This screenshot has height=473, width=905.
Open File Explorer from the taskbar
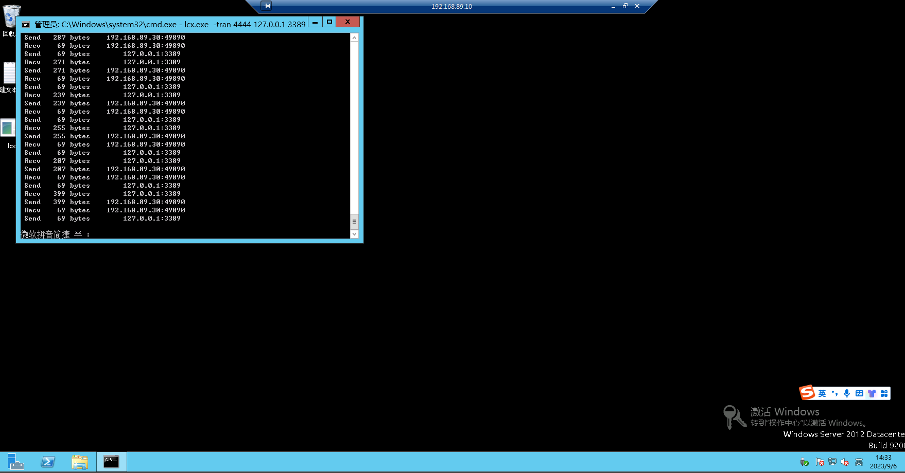[x=80, y=462]
